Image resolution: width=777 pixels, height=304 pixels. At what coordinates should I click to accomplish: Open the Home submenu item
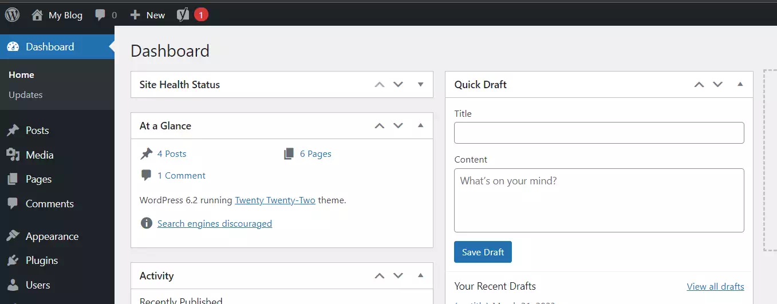(21, 75)
